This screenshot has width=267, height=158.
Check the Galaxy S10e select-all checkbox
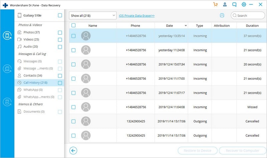(x=60, y=15)
